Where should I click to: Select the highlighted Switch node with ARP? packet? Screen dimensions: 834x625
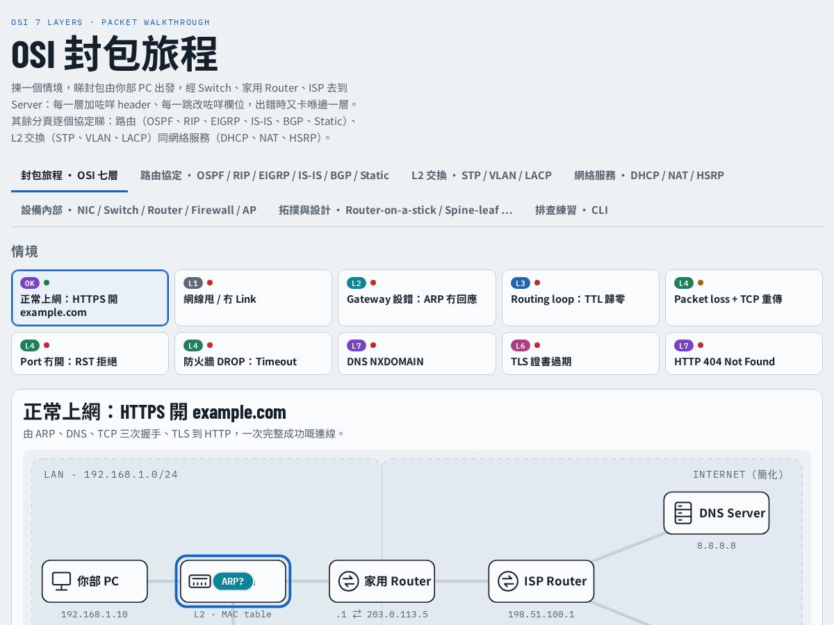pyautogui.click(x=233, y=581)
